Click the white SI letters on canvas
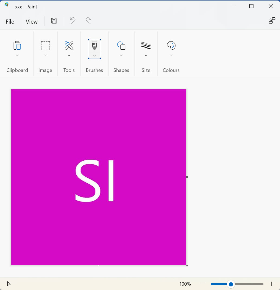Viewport: 280px width, 290px height. tap(95, 181)
